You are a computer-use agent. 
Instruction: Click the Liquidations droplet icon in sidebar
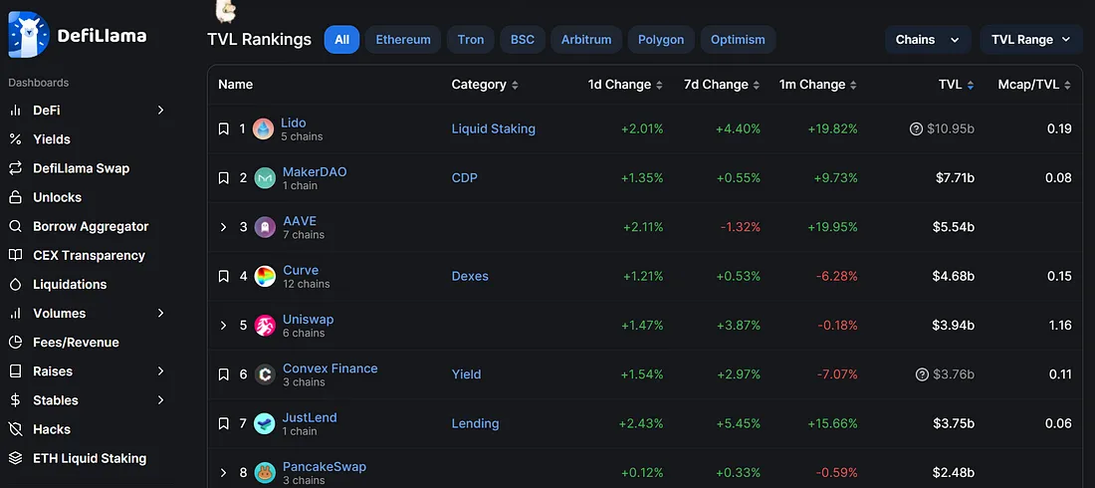(15, 284)
